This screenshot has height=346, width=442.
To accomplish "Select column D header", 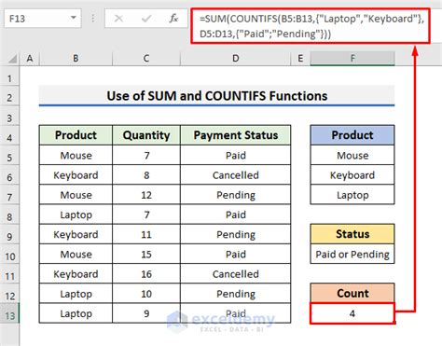I will [x=235, y=59].
